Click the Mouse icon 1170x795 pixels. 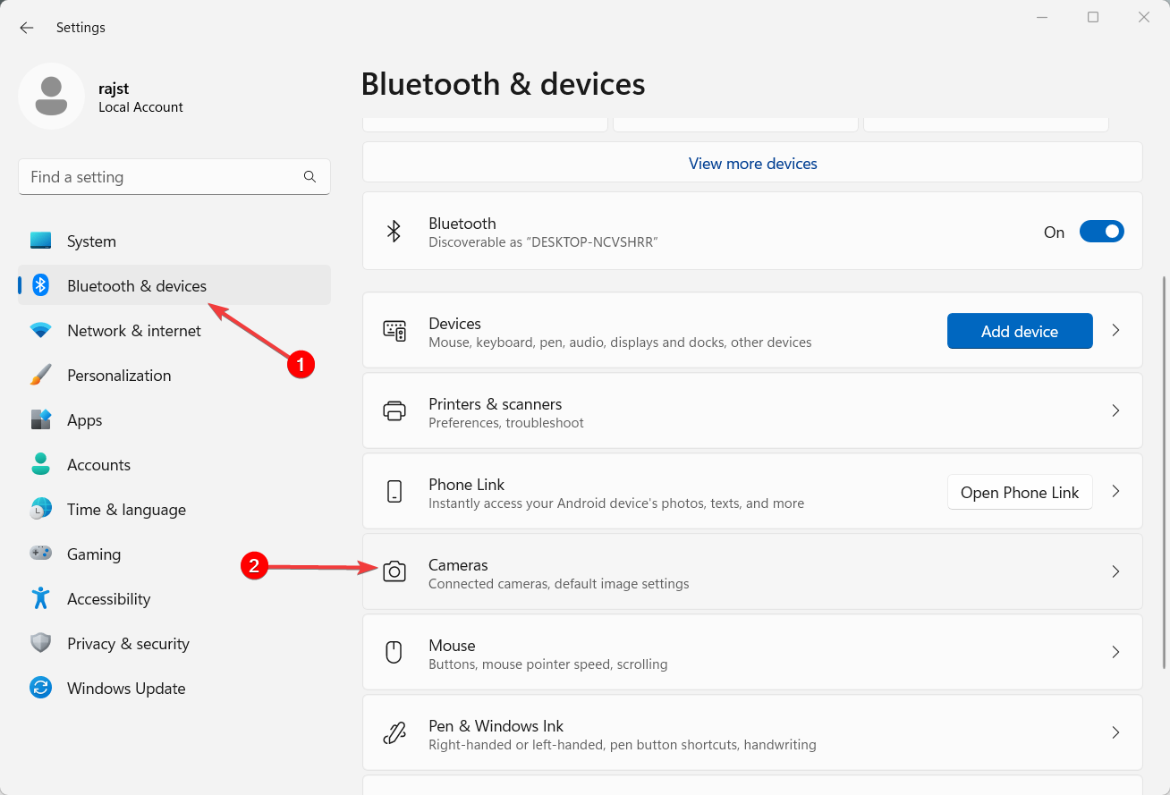394,652
